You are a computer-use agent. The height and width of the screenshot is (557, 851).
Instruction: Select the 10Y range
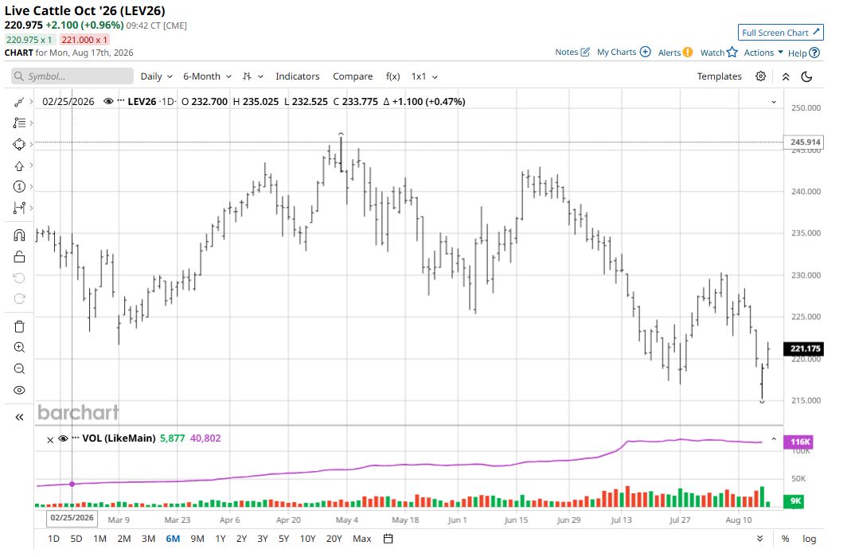point(308,539)
